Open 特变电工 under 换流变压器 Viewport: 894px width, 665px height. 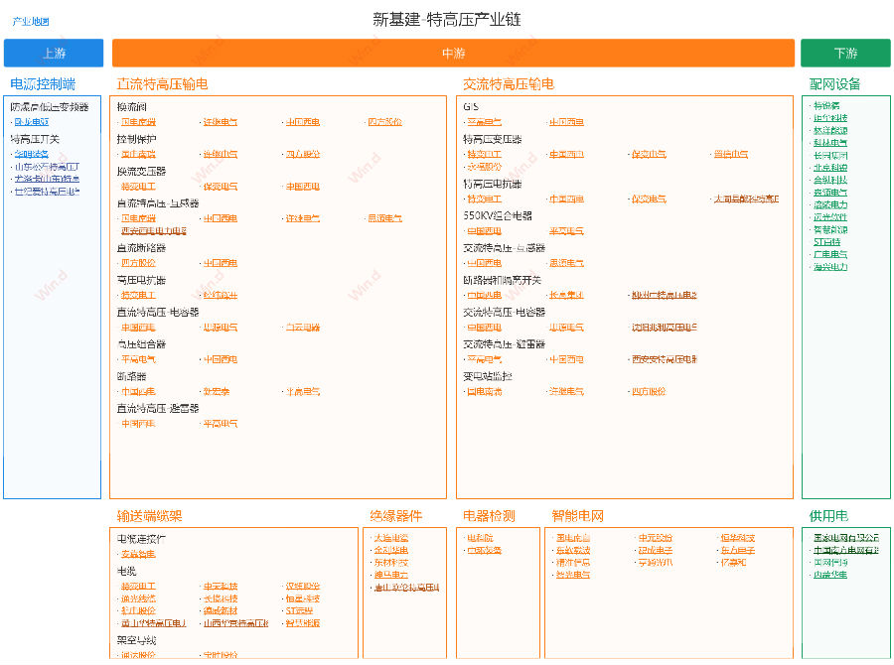click(138, 187)
